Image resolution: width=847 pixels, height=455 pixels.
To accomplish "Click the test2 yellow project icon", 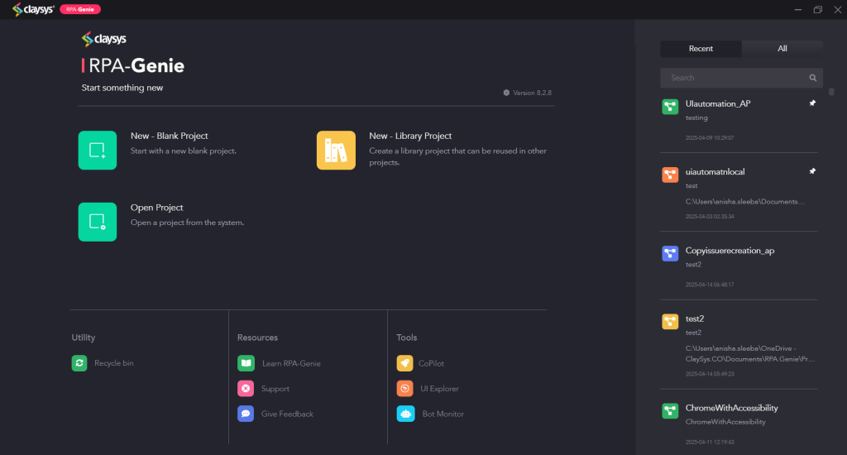I will point(670,322).
